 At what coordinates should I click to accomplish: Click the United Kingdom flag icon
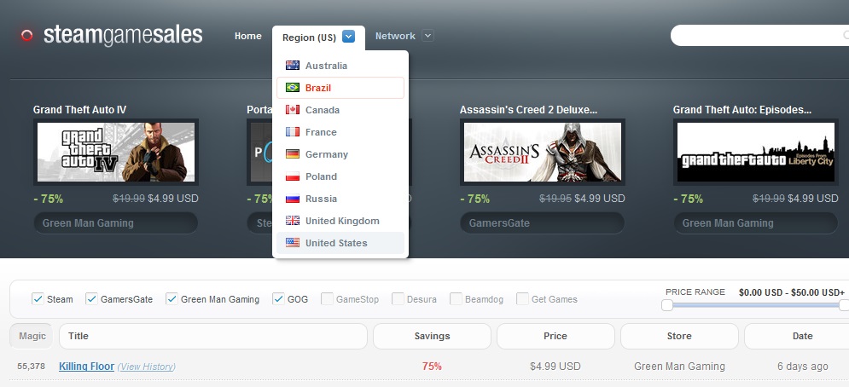(x=293, y=221)
